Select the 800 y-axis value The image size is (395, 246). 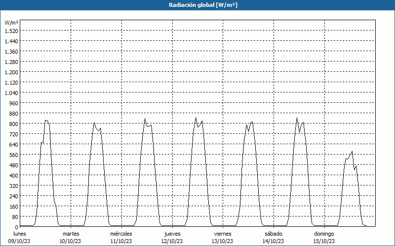[x=14, y=124]
